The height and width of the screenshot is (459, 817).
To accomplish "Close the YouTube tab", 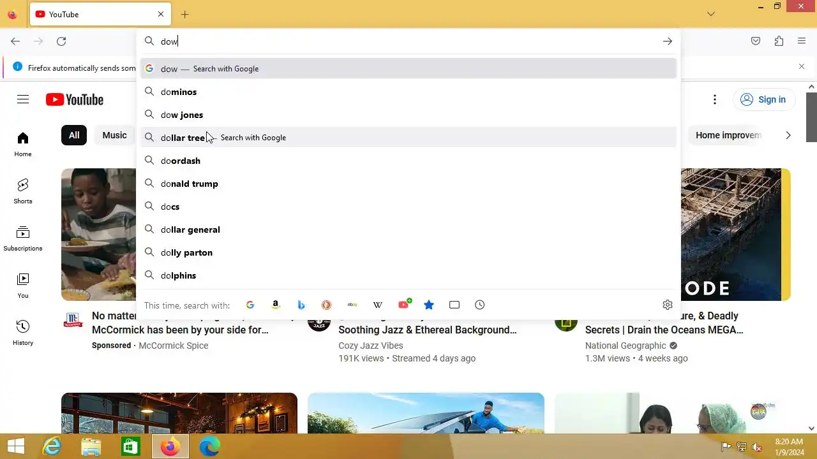I will (x=161, y=14).
